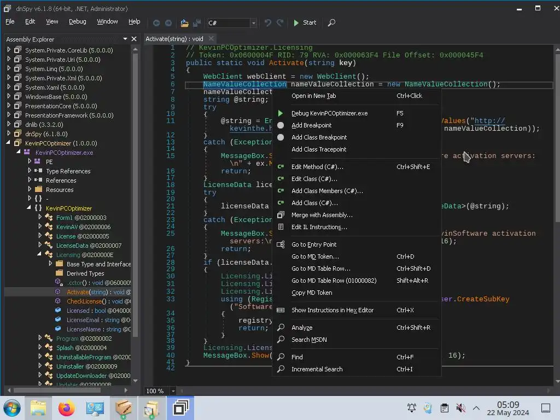The width and height of the screenshot is (560, 420).
Task: Select the Derived Types folder
Action: (x=85, y=273)
